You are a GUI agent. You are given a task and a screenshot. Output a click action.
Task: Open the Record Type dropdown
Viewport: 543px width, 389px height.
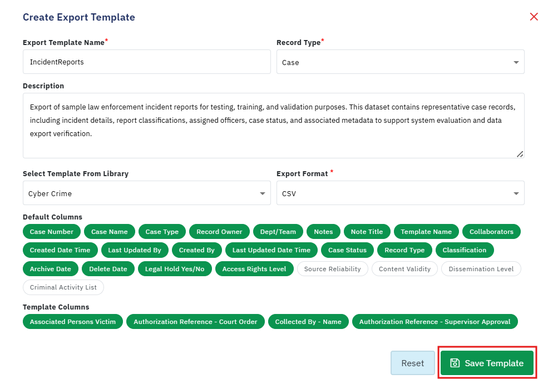pos(401,62)
